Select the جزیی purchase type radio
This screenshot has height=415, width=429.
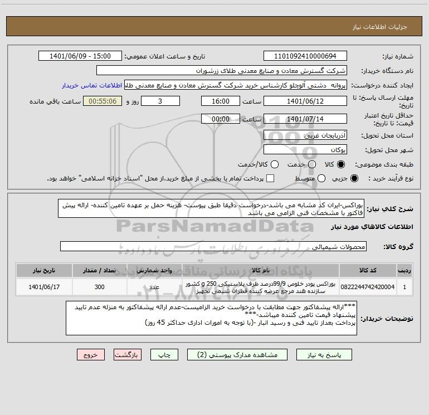[x=354, y=178]
